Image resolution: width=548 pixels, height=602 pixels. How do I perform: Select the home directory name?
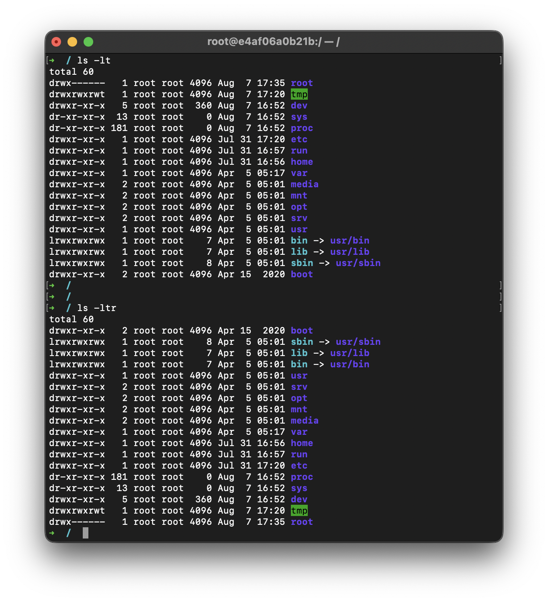coord(302,162)
